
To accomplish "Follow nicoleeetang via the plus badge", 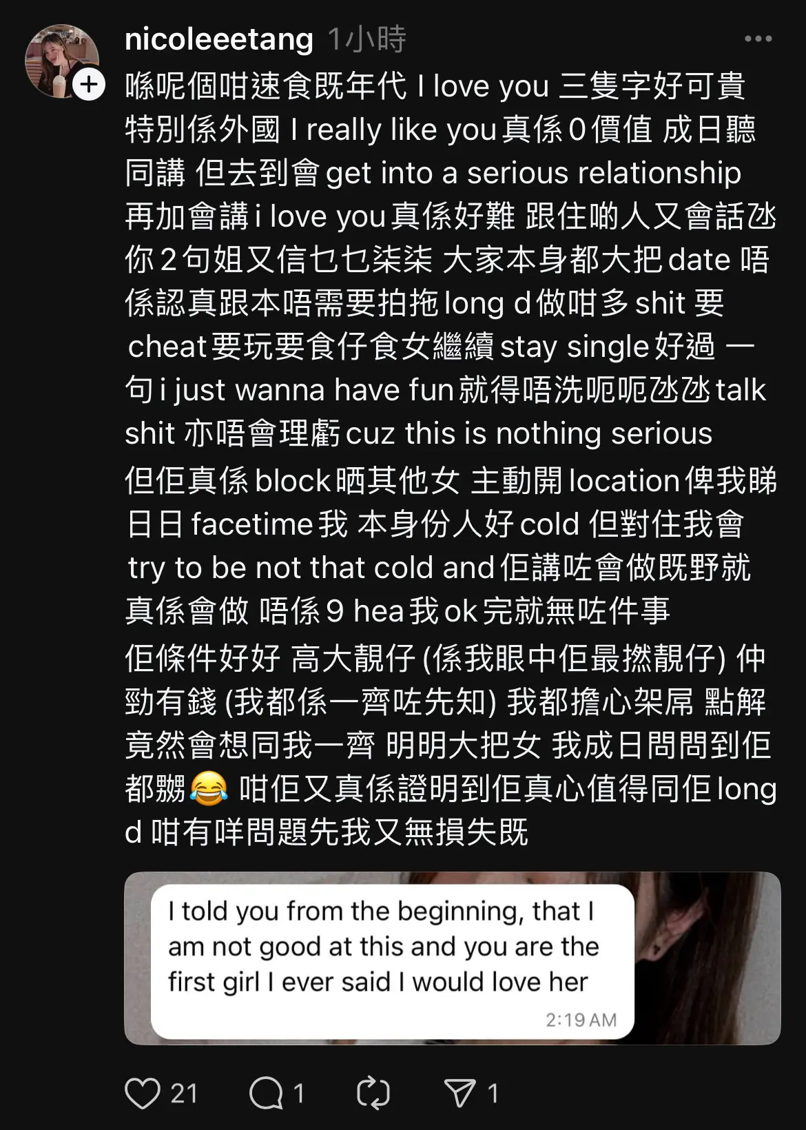I will click(x=89, y=85).
